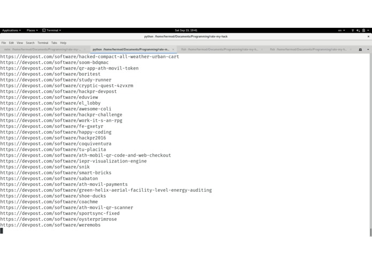Click the terminal cursor block

2,231
